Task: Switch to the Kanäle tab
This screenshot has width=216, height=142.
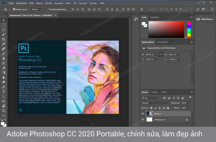Action: pos(154,92)
